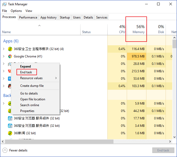The height and width of the screenshot is (157, 177).
Task: Click the first 360安全浏览器 服务组件 icon
Action: click(10, 118)
